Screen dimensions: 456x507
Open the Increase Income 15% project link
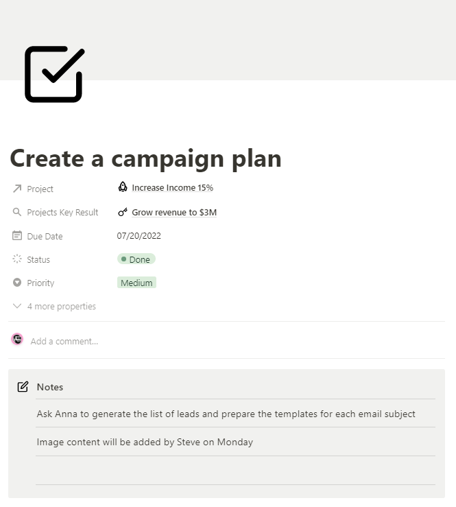coord(172,188)
